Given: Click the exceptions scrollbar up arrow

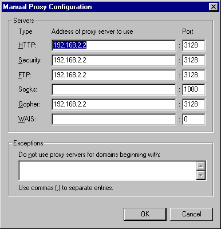Looking at the screenshot, I should point(201,166).
